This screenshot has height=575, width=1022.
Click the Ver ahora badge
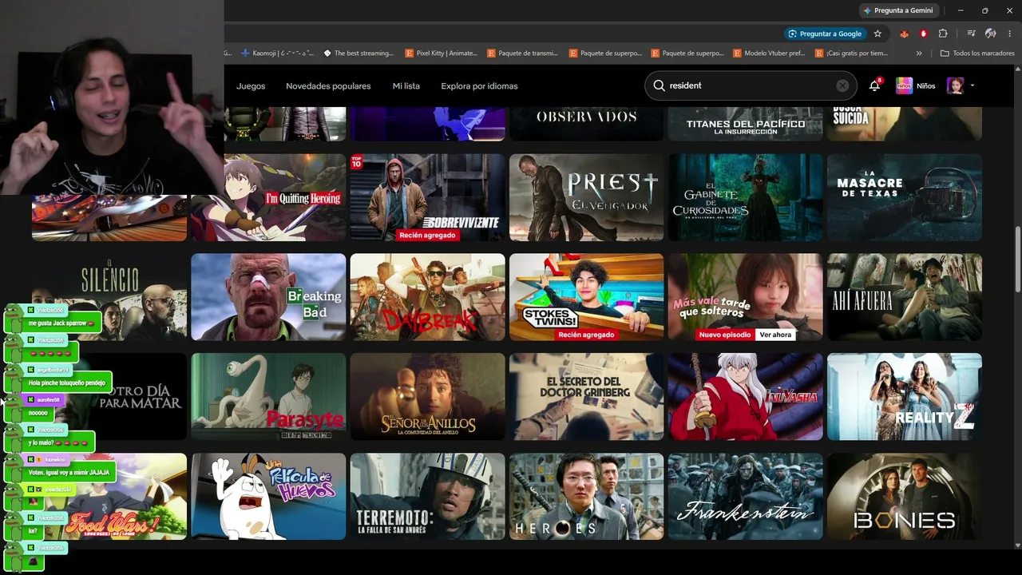point(774,335)
